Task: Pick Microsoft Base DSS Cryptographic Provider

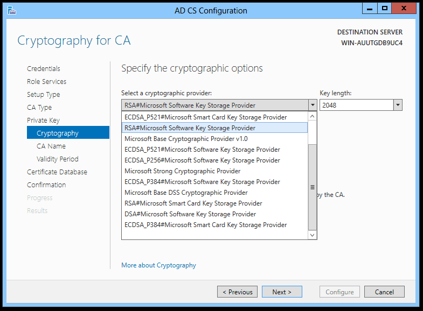Action: coord(186,193)
